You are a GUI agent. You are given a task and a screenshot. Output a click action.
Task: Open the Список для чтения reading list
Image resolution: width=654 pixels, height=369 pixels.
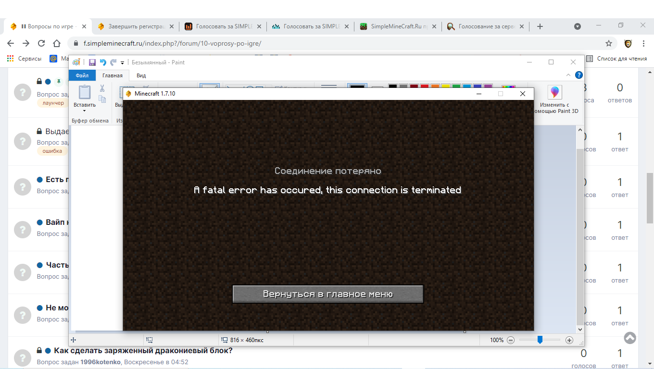pos(616,59)
